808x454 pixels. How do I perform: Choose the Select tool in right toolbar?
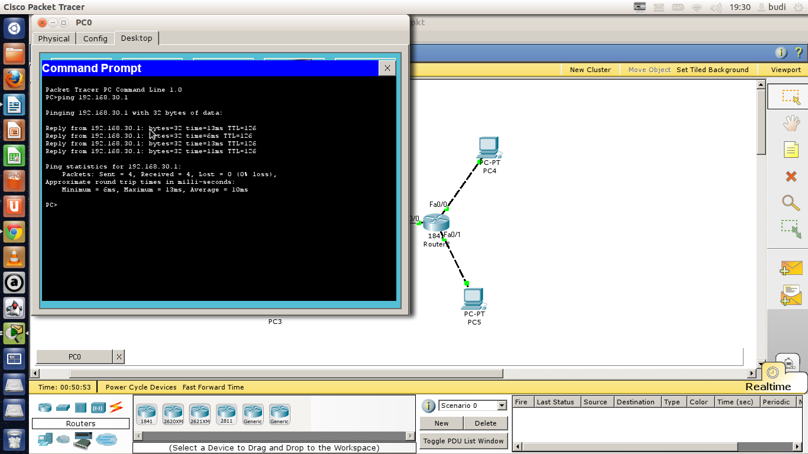[791, 96]
